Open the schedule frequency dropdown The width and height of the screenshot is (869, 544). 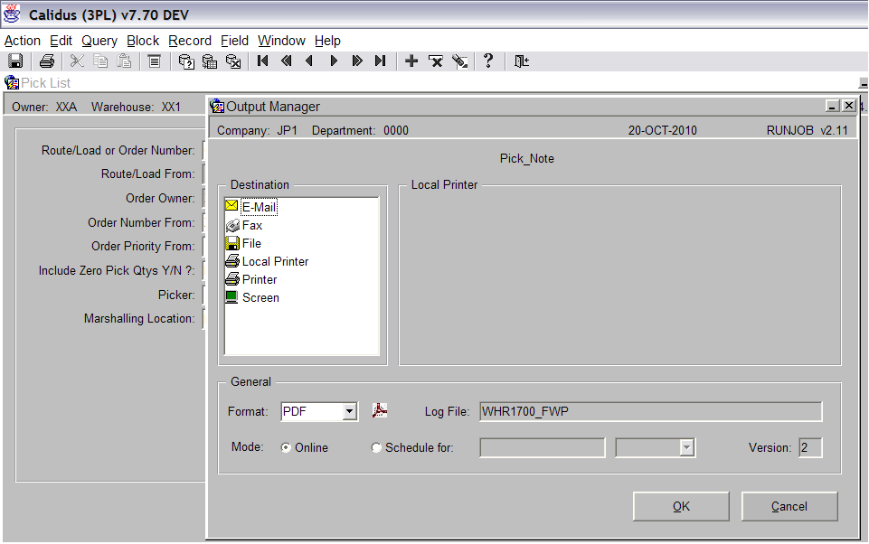[x=686, y=447]
